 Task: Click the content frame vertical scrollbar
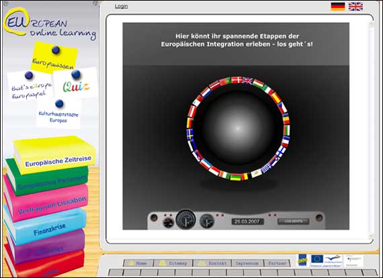[x=371, y=130]
